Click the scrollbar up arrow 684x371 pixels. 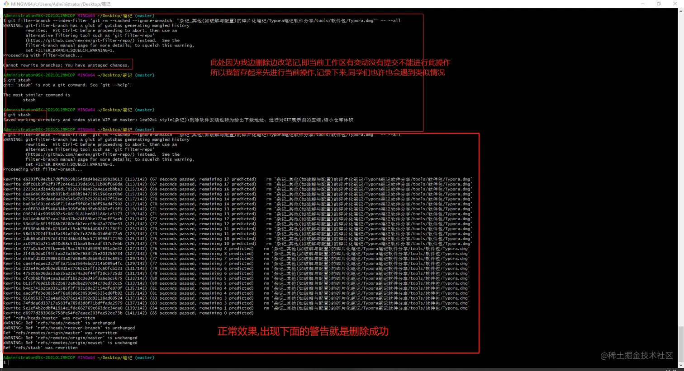[681, 11]
